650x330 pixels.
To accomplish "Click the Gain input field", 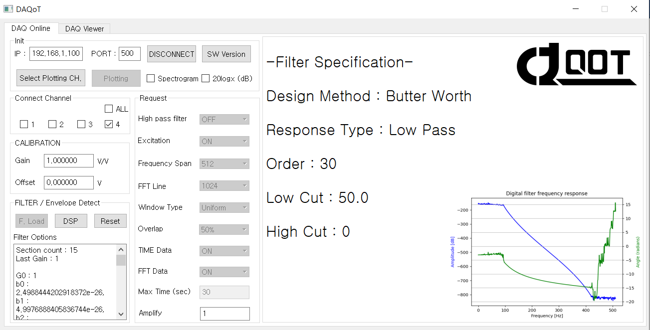I will tap(68, 161).
